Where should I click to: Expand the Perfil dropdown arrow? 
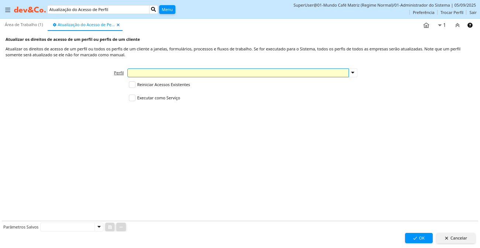coord(353,73)
